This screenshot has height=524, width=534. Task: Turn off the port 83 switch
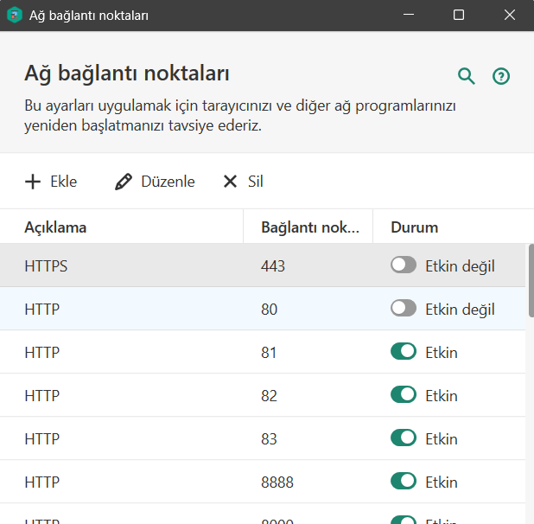point(404,438)
